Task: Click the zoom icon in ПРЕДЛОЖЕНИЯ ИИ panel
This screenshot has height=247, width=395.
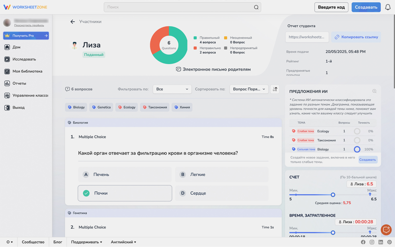Action: point(374,91)
